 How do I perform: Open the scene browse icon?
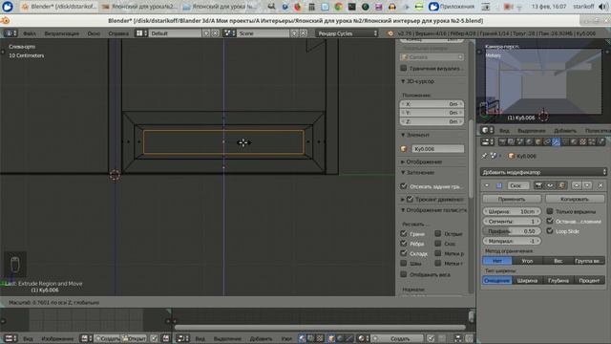click(x=229, y=33)
